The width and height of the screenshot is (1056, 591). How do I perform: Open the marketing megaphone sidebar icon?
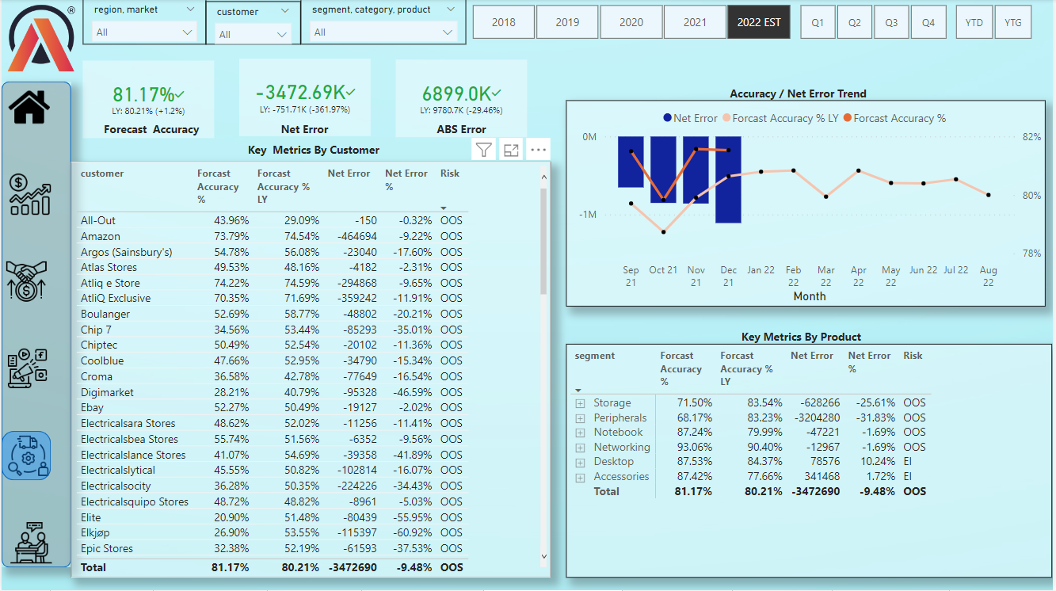[28, 368]
